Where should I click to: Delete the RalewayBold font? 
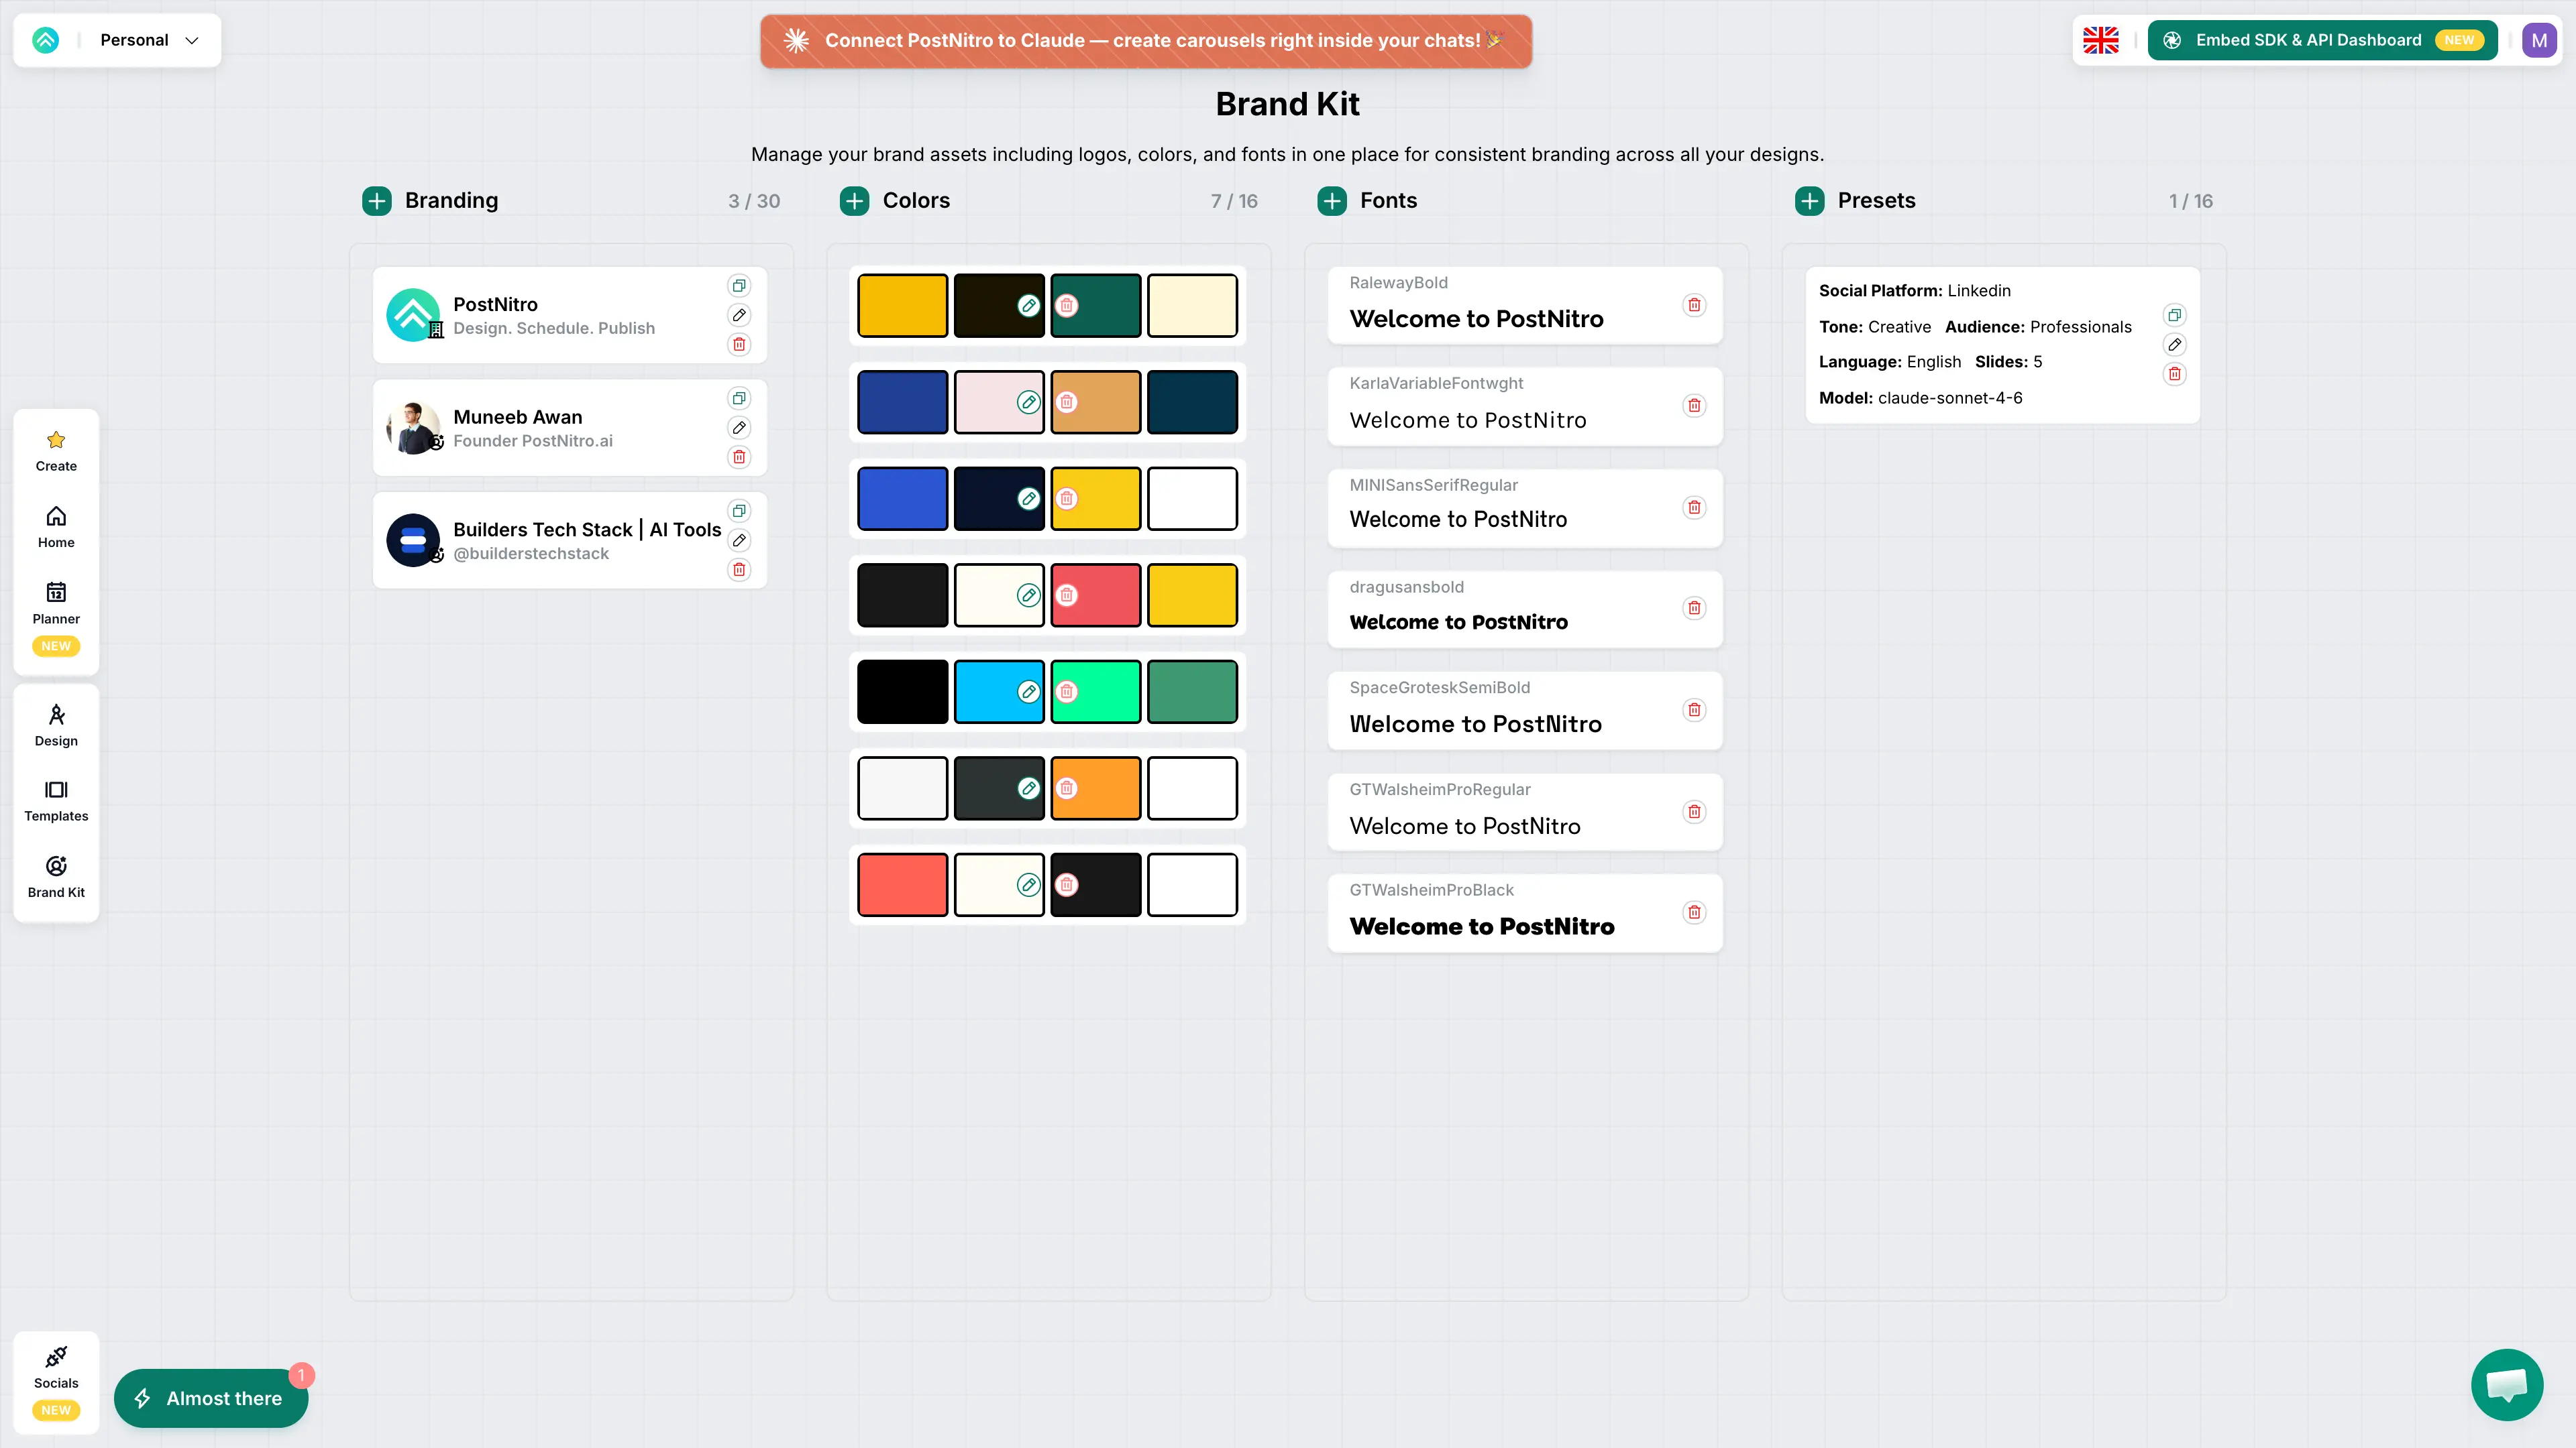click(x=1694, y=305)
